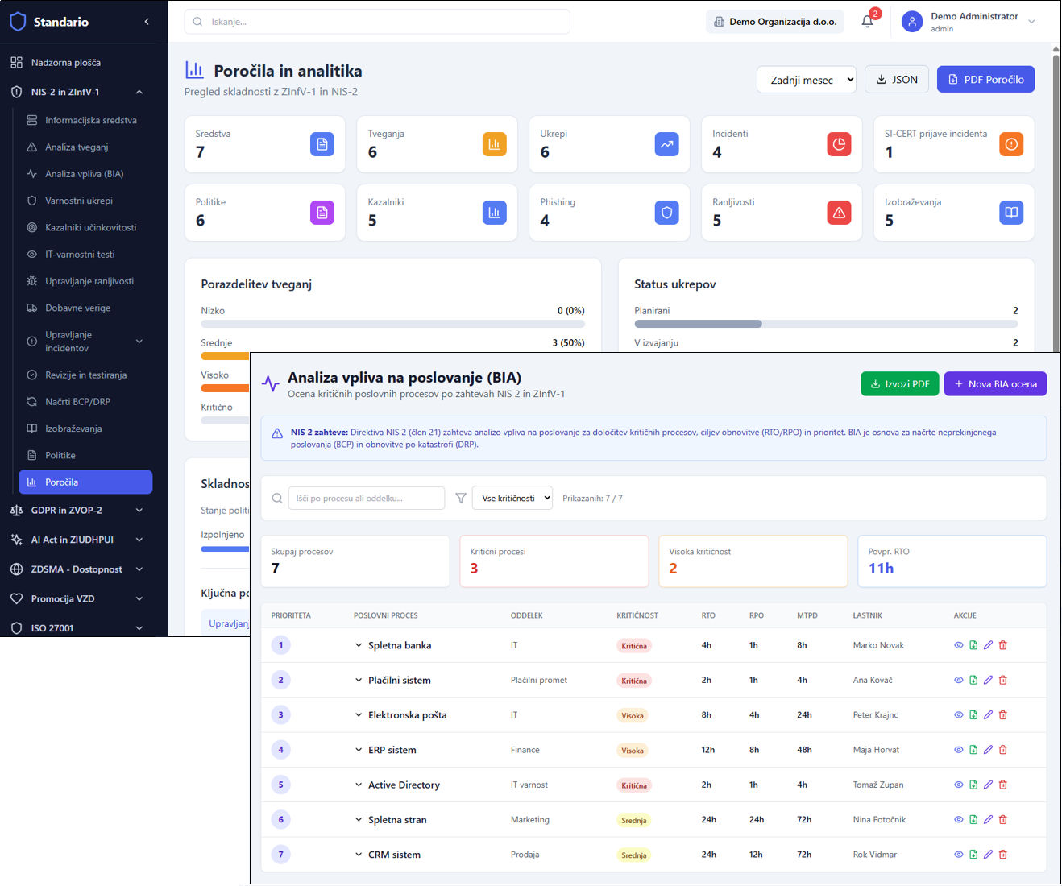The image size is (1062, 886).
Task: View Spletna stran details via eye icon
Action: coord(959,820)
